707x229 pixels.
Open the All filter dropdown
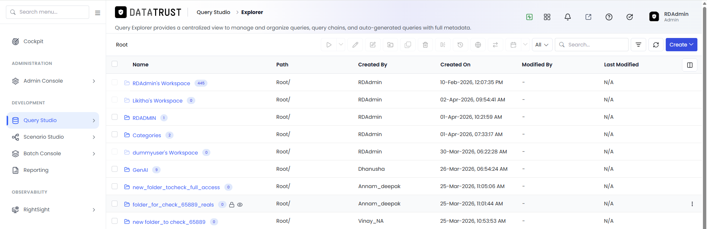[x=542, y=45]
